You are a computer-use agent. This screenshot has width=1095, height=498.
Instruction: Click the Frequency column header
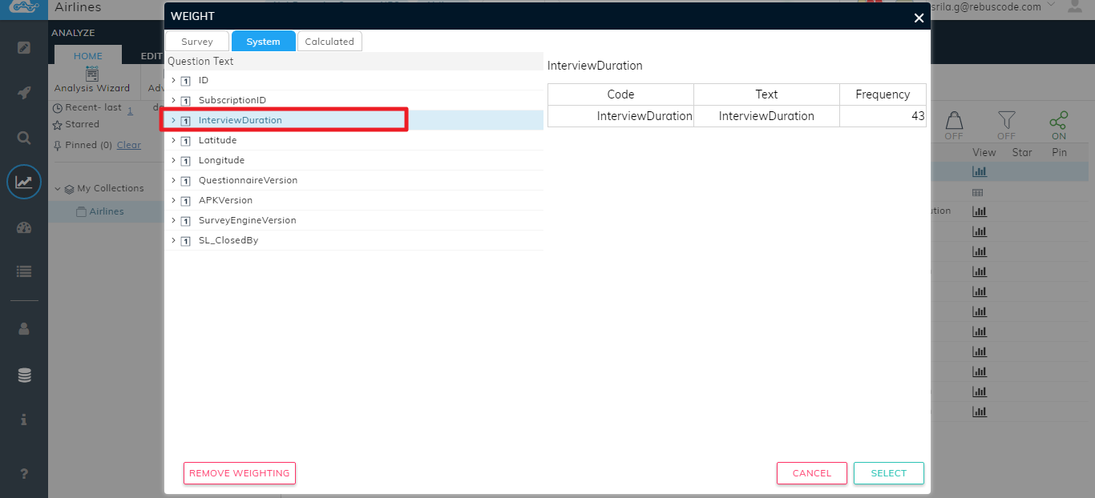point(883,94)
